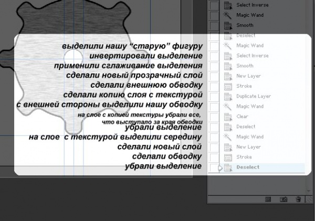
Task: Click the history state slider marker beside Deselect
Action: point(220,167)
